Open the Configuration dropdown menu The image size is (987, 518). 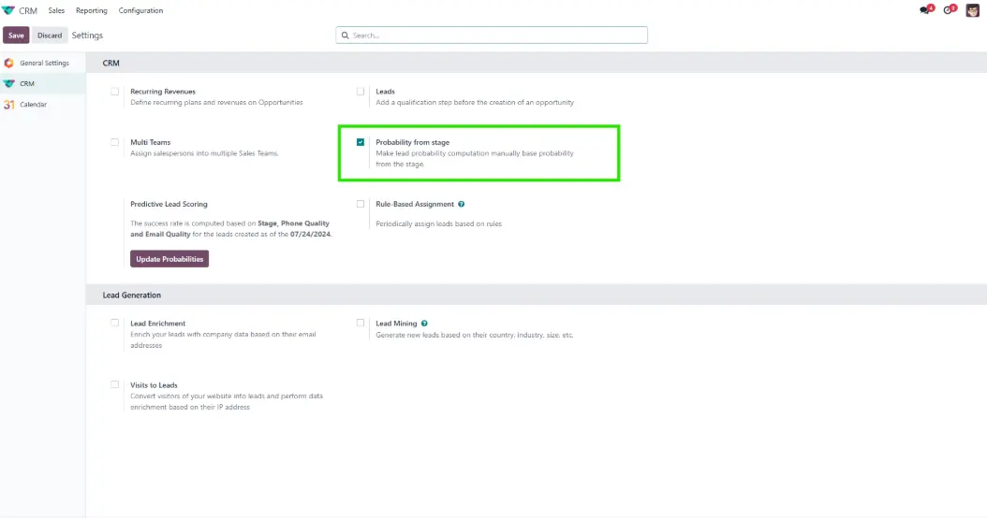(140, 10)
